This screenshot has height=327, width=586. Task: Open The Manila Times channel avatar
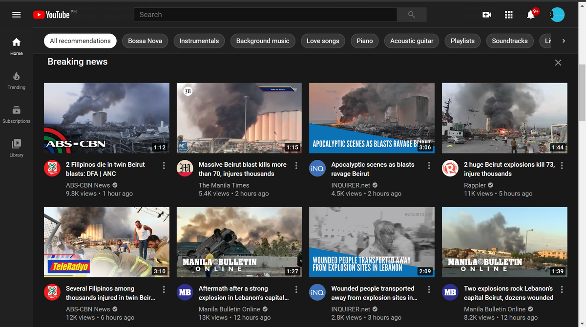tap(185, 168)
